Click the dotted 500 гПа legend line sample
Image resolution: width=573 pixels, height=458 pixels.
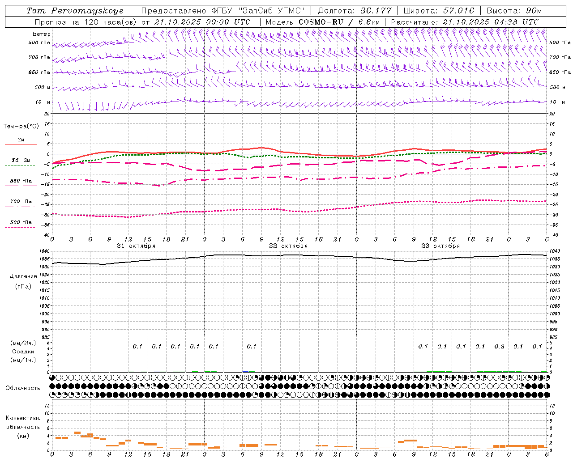[20, 227]
